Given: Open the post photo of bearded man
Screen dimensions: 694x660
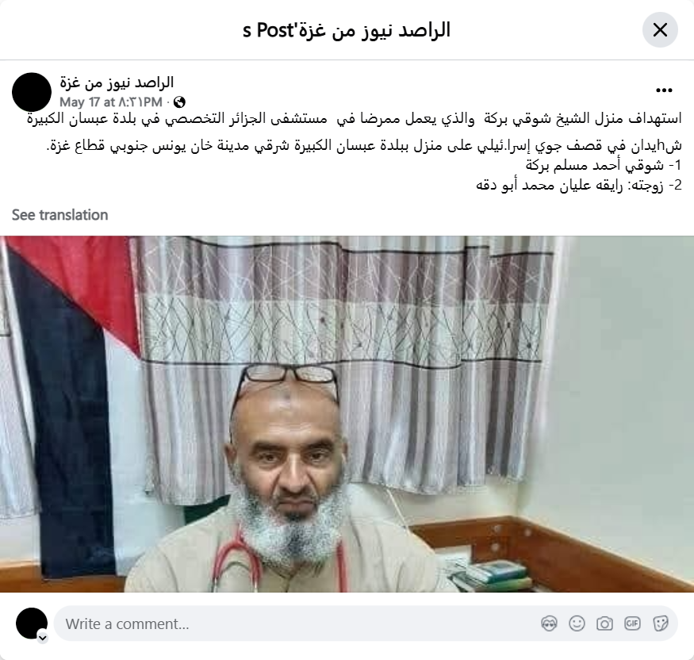Looking at the screenshot, I should point(347,414).
